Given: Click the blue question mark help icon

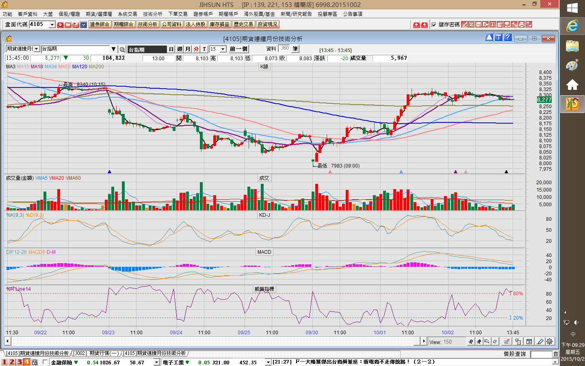Looking at the screenshot, I should (508, 37).
